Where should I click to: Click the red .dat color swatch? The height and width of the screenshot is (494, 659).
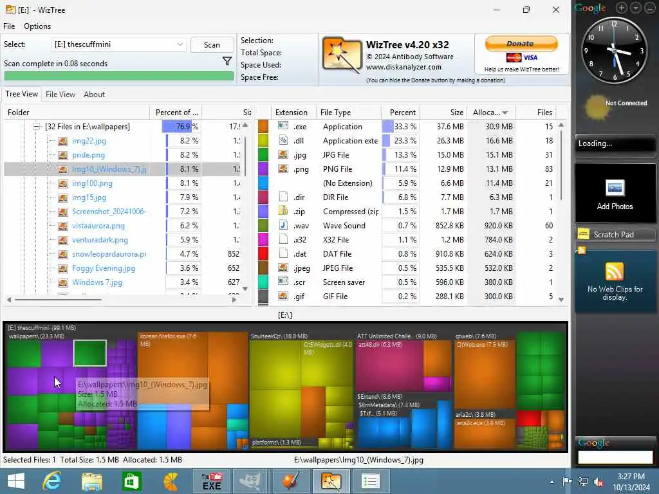(263, 253)
